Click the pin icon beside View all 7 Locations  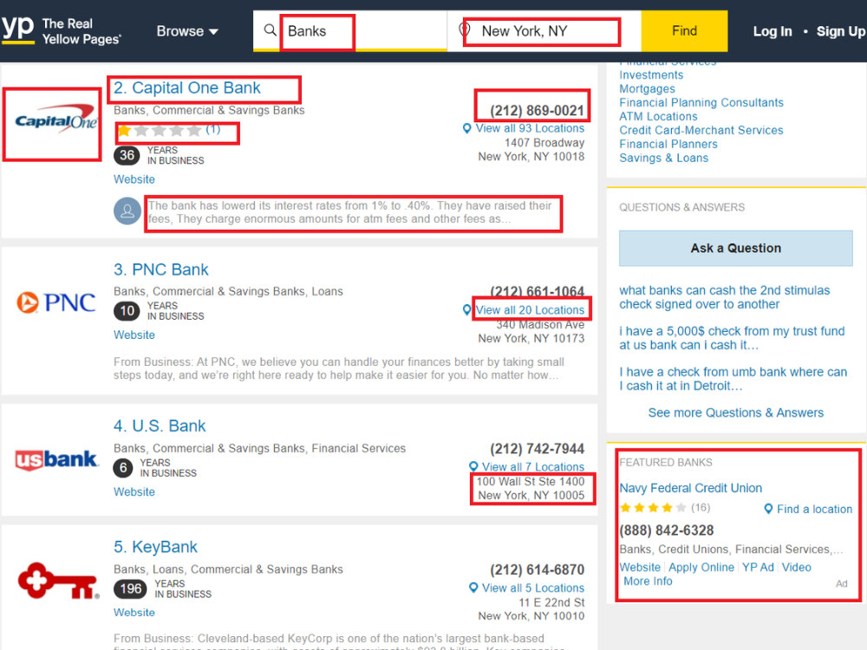tap(473, 467)
